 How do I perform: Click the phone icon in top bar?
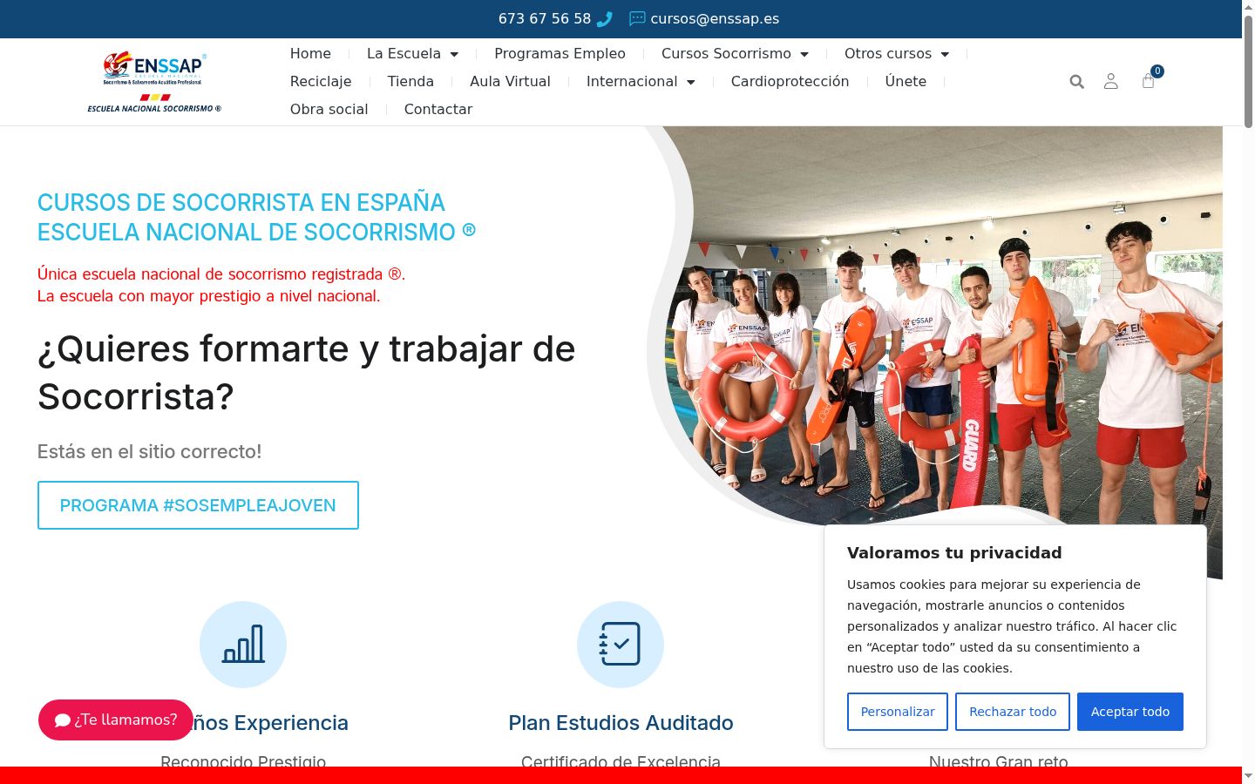[605, 19]
